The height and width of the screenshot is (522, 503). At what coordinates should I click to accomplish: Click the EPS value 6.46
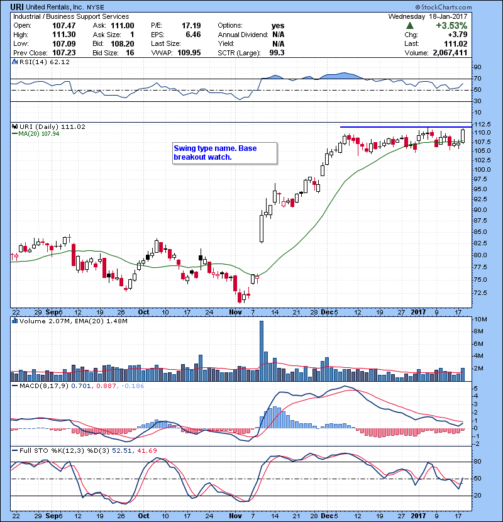click(193, 35)
